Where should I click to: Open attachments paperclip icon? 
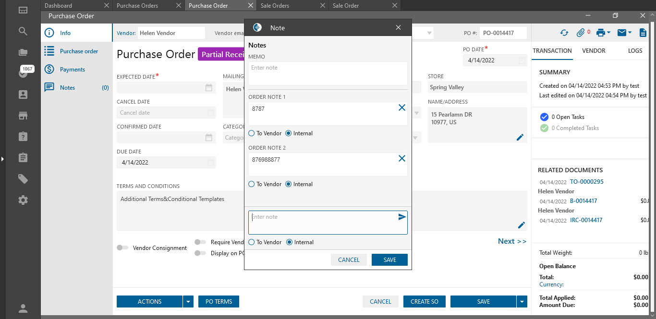(x=581, y=33)
